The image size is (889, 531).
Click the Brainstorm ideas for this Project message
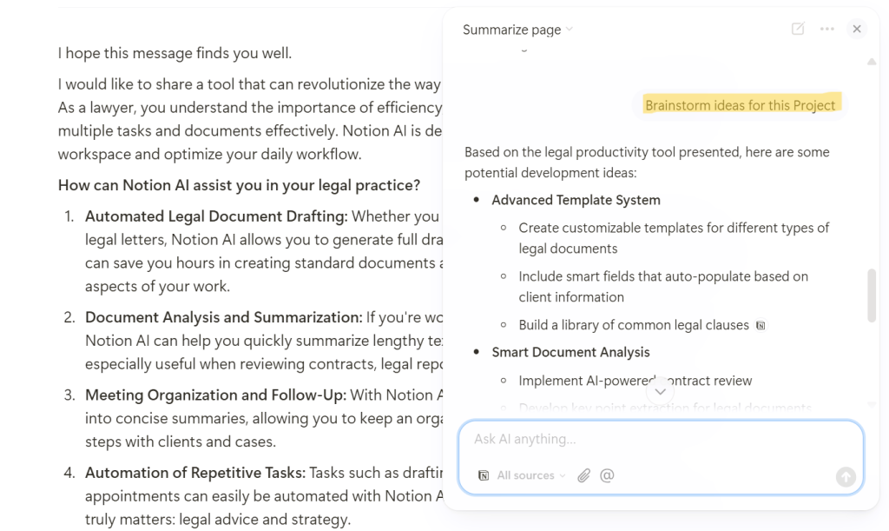[x=740, y=105]
